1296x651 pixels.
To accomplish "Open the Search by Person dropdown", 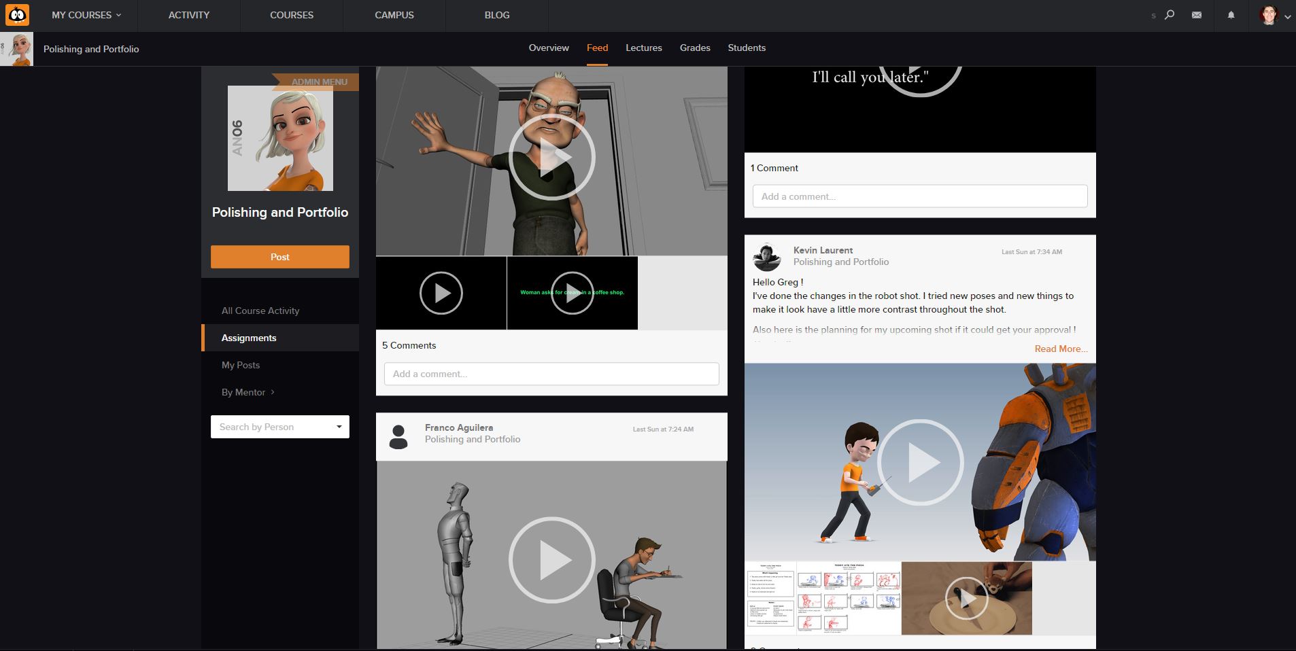I will click(279, 427).
